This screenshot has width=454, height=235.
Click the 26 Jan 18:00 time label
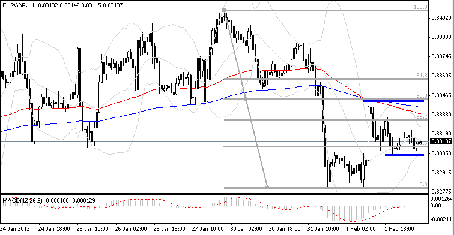click(x=169, y=228)
